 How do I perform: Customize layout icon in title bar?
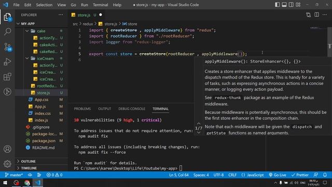[298, 5]
